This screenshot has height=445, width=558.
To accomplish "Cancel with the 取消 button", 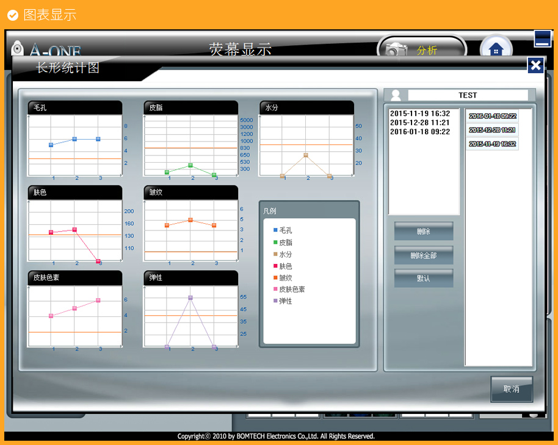I will [512, 389].
